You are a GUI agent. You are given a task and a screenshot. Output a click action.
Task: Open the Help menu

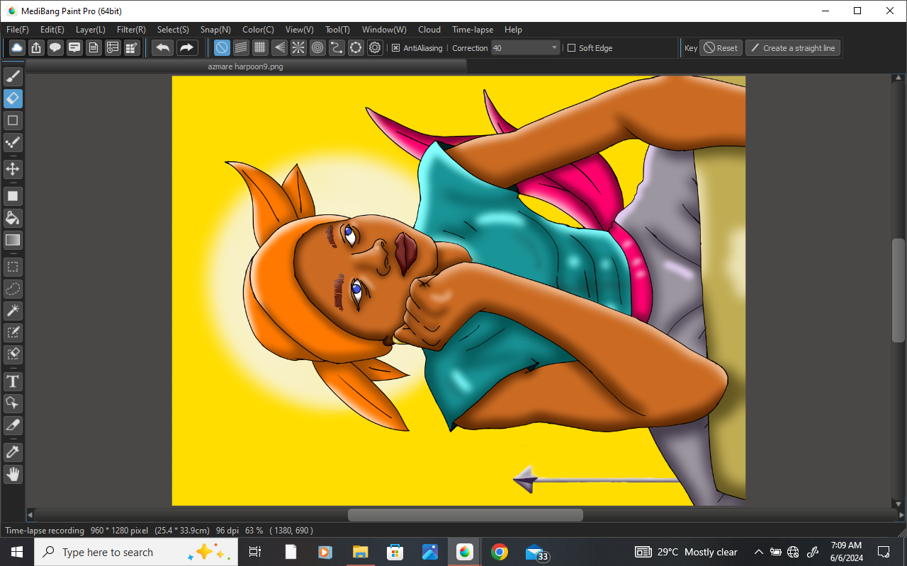pyautogui.click(x=513, y=30)
